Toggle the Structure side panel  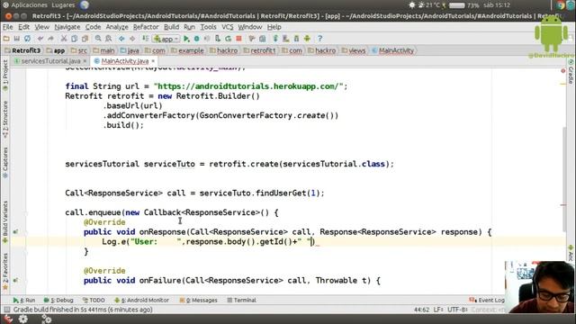coord(5,119)
